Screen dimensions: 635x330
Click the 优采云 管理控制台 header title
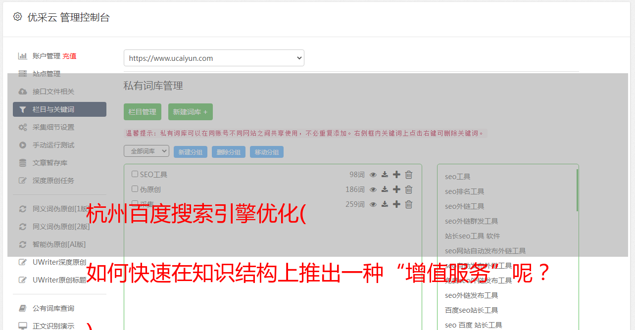pos(68,17)
